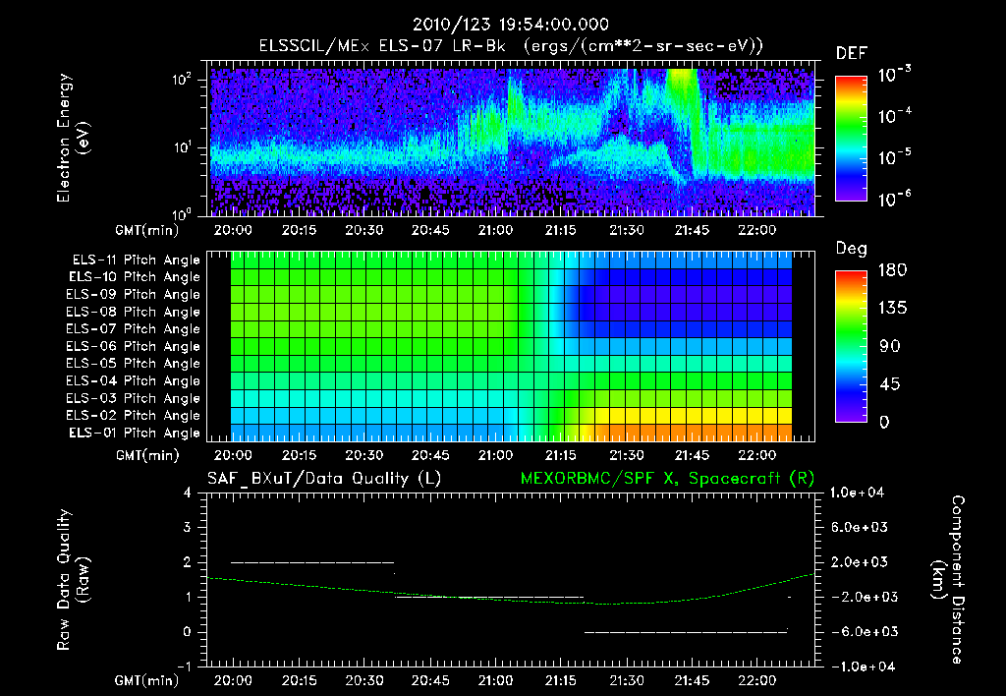Click the DEF color bar legend
Viewport: 1006px width, 696px height.
pos(851,138)
